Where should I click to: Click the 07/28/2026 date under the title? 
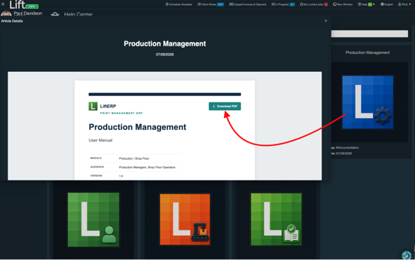pos(165,55)
